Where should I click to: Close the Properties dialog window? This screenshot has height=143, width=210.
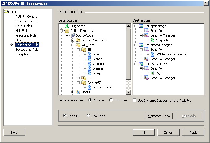click(206, 3)
